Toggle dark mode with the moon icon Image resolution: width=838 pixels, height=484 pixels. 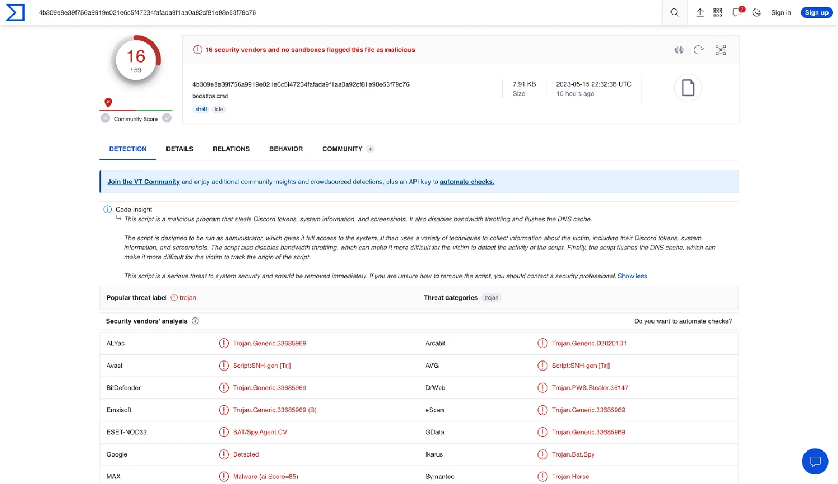click(756, 12)
